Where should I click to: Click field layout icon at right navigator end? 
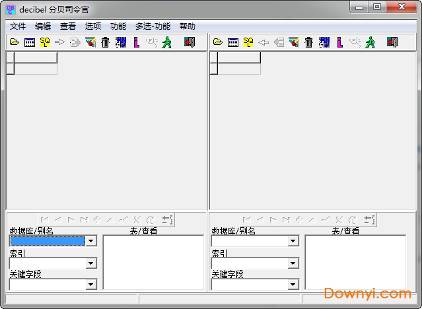coord(369,220)
